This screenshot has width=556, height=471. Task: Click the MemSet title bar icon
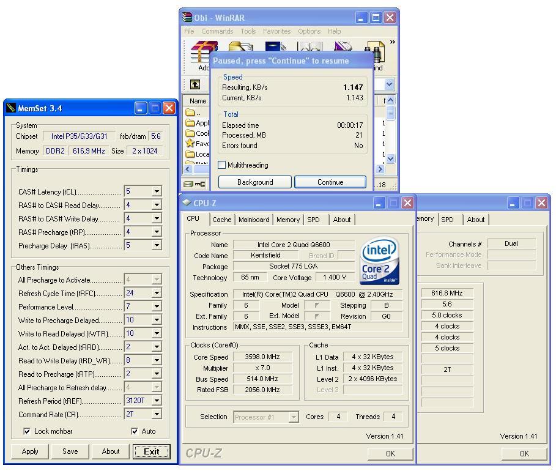[x=11, y=108]
